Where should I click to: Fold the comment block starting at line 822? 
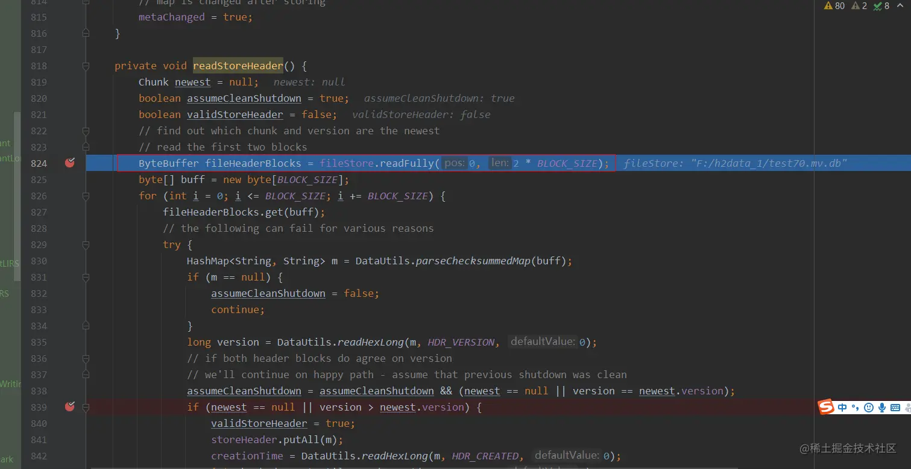pyautogui.click(x=86, y=131)
